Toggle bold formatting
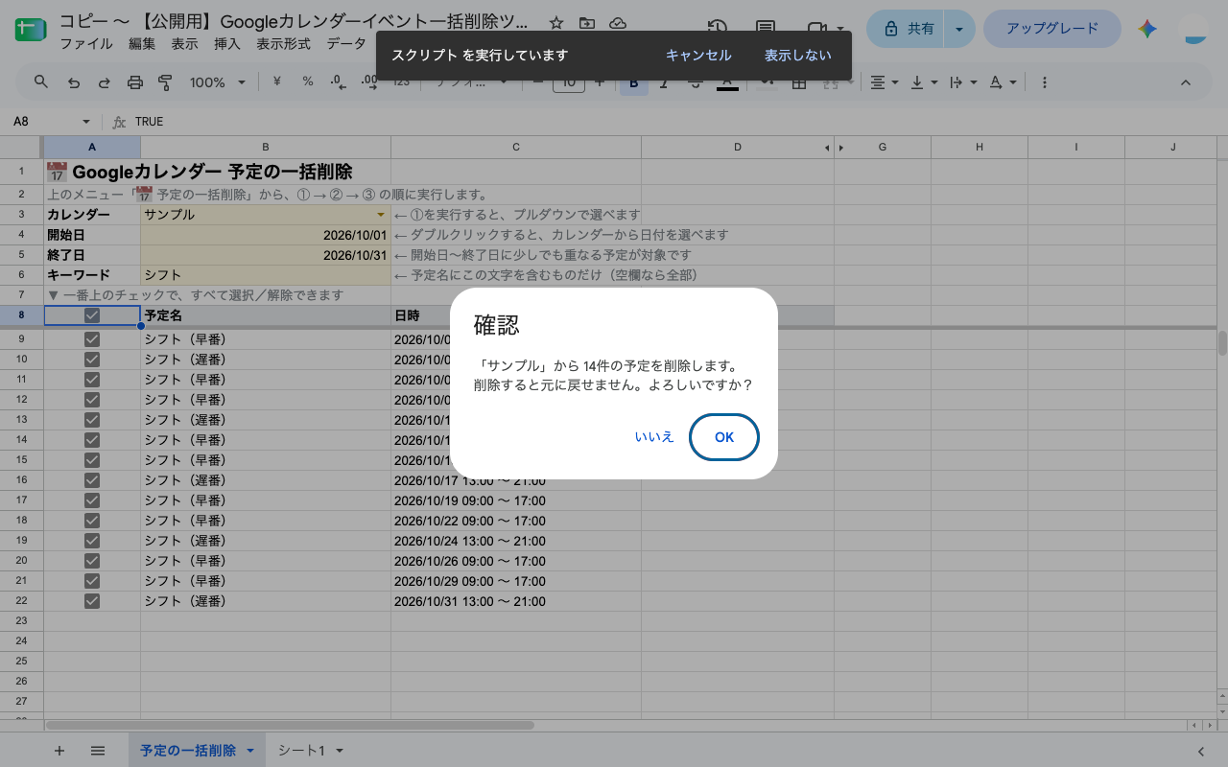This screenshot has width=1228, height=767. click(x=633, y=82)
